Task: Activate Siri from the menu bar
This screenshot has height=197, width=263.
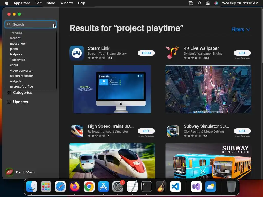Action: click(x=216, y=3)
